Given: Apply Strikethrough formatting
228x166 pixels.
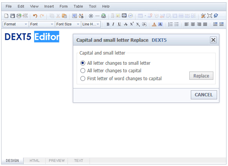Looking at the screenshot, I should click(125, 24).
